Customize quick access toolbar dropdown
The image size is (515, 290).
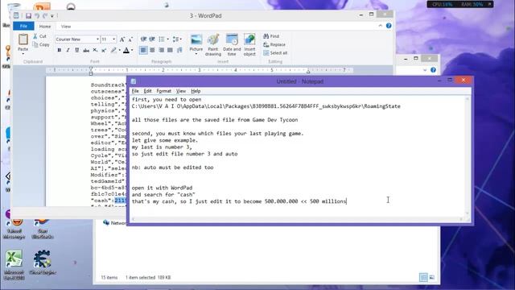(x=52, y=16)
